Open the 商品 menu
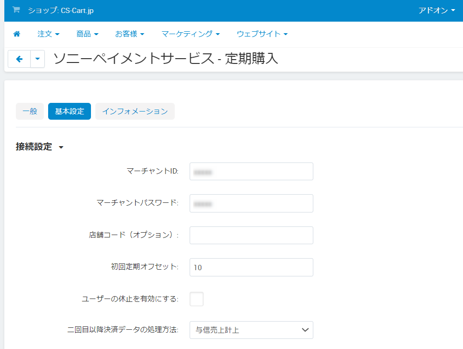Screen dimensions: 463x349 click(x=87, y=34)
